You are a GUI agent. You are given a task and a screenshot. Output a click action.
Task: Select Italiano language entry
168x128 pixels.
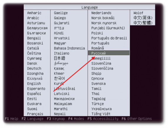(x=62, y=53)
